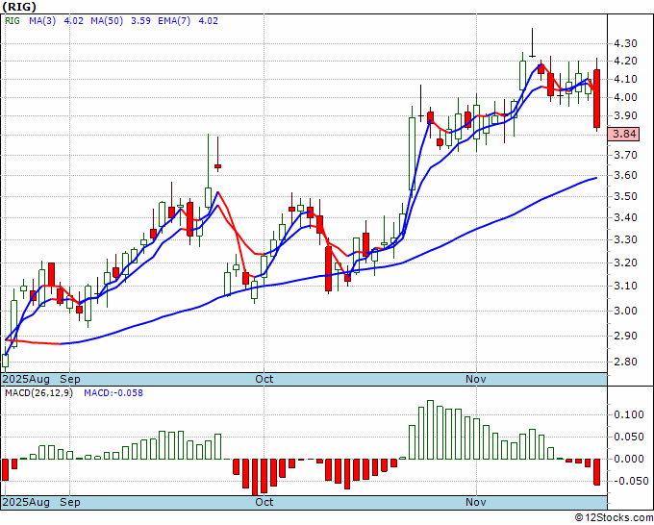Click the (RIG) ticker title
654x525 pixels.
19,7
